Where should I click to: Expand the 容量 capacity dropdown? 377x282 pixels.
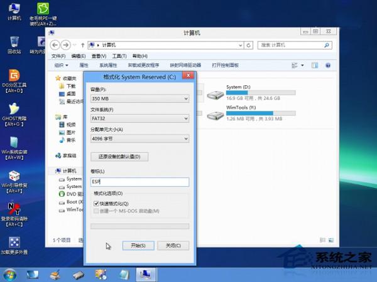tap(139, 98)
